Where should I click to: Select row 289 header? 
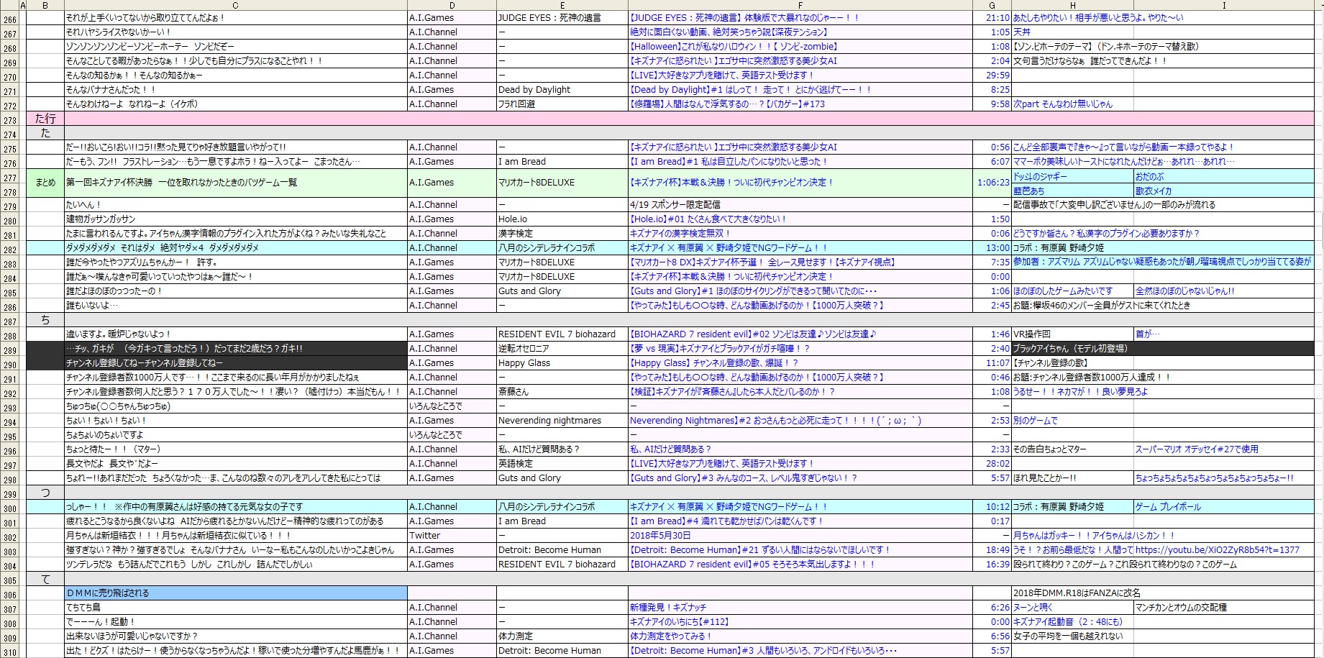pos(9,348)
